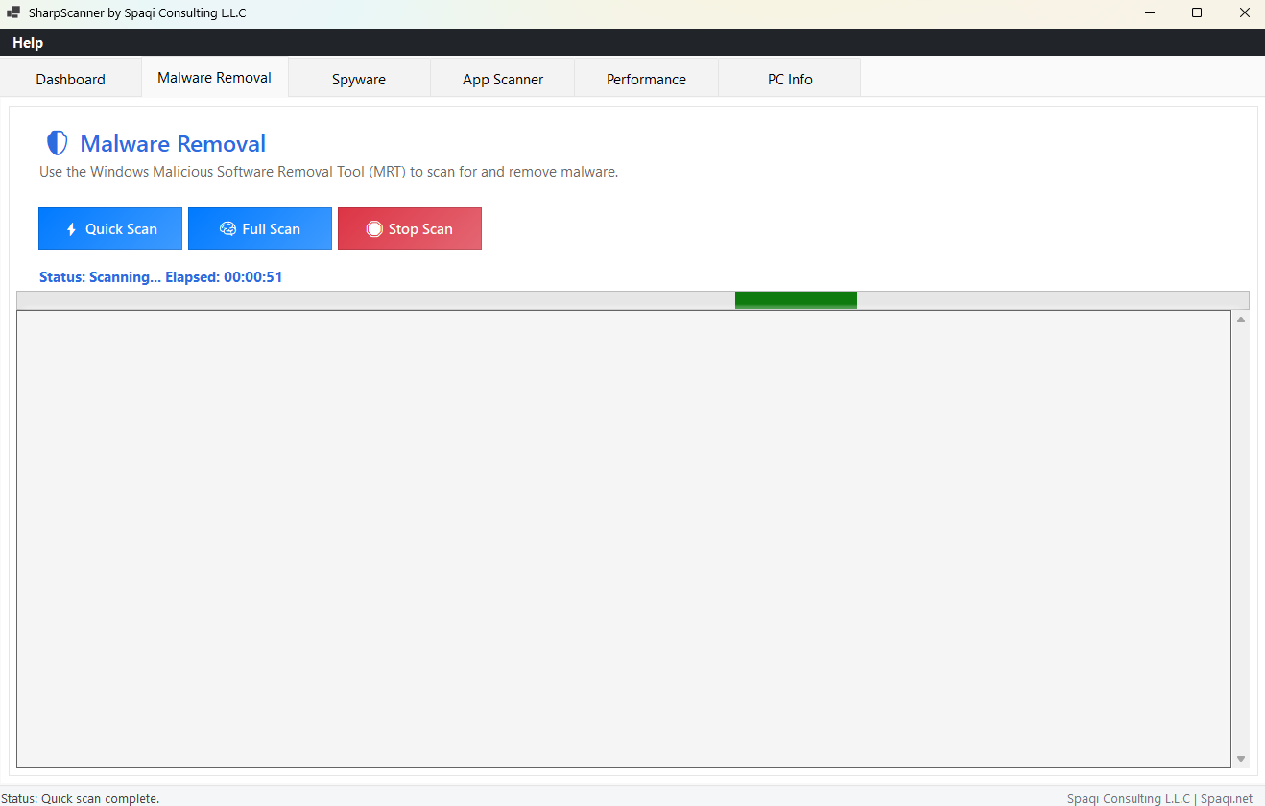This screenshot has height=806, width=1265.
Task: Click the green scan progress bar
Action: pyautogui.click(x=796, y=300)
